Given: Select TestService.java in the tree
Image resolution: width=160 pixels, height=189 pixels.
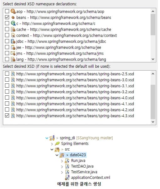Looking at the screenshot, I should tap(84, 172).
